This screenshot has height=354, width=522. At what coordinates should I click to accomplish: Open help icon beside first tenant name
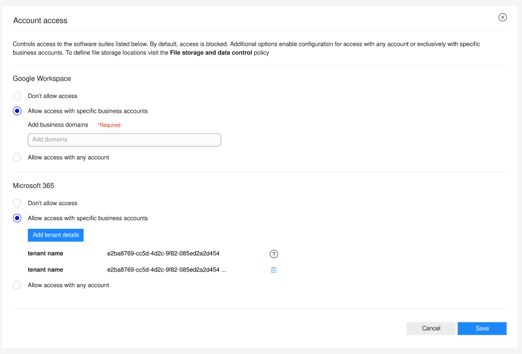pos(273,254)
